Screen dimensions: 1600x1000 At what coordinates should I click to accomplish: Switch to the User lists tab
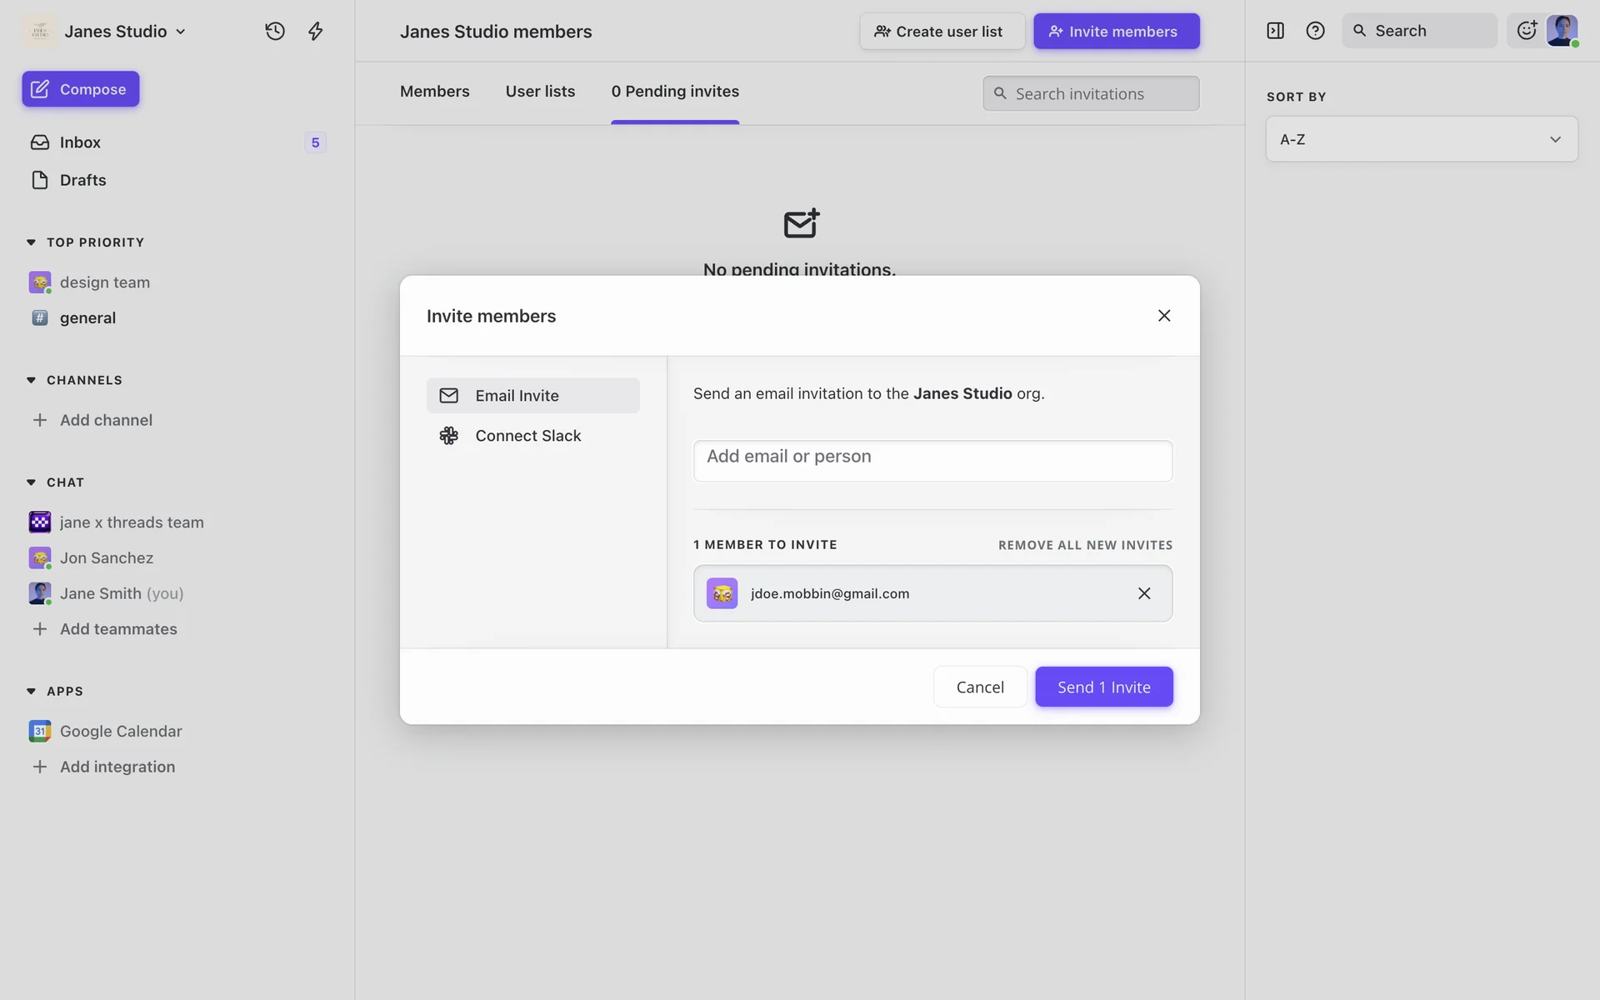pos(540,92)
